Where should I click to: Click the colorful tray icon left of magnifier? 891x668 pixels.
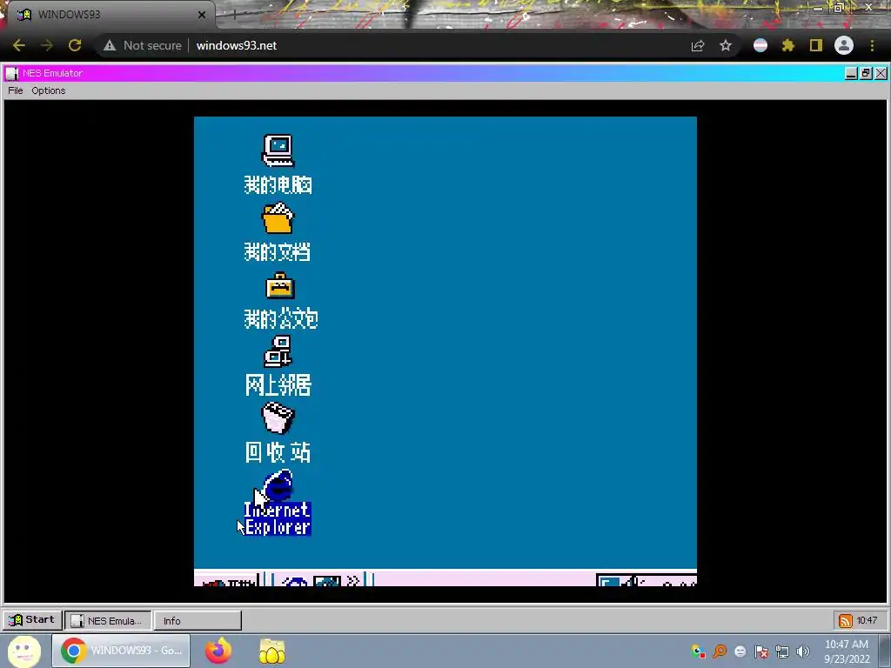coord(699,651)
